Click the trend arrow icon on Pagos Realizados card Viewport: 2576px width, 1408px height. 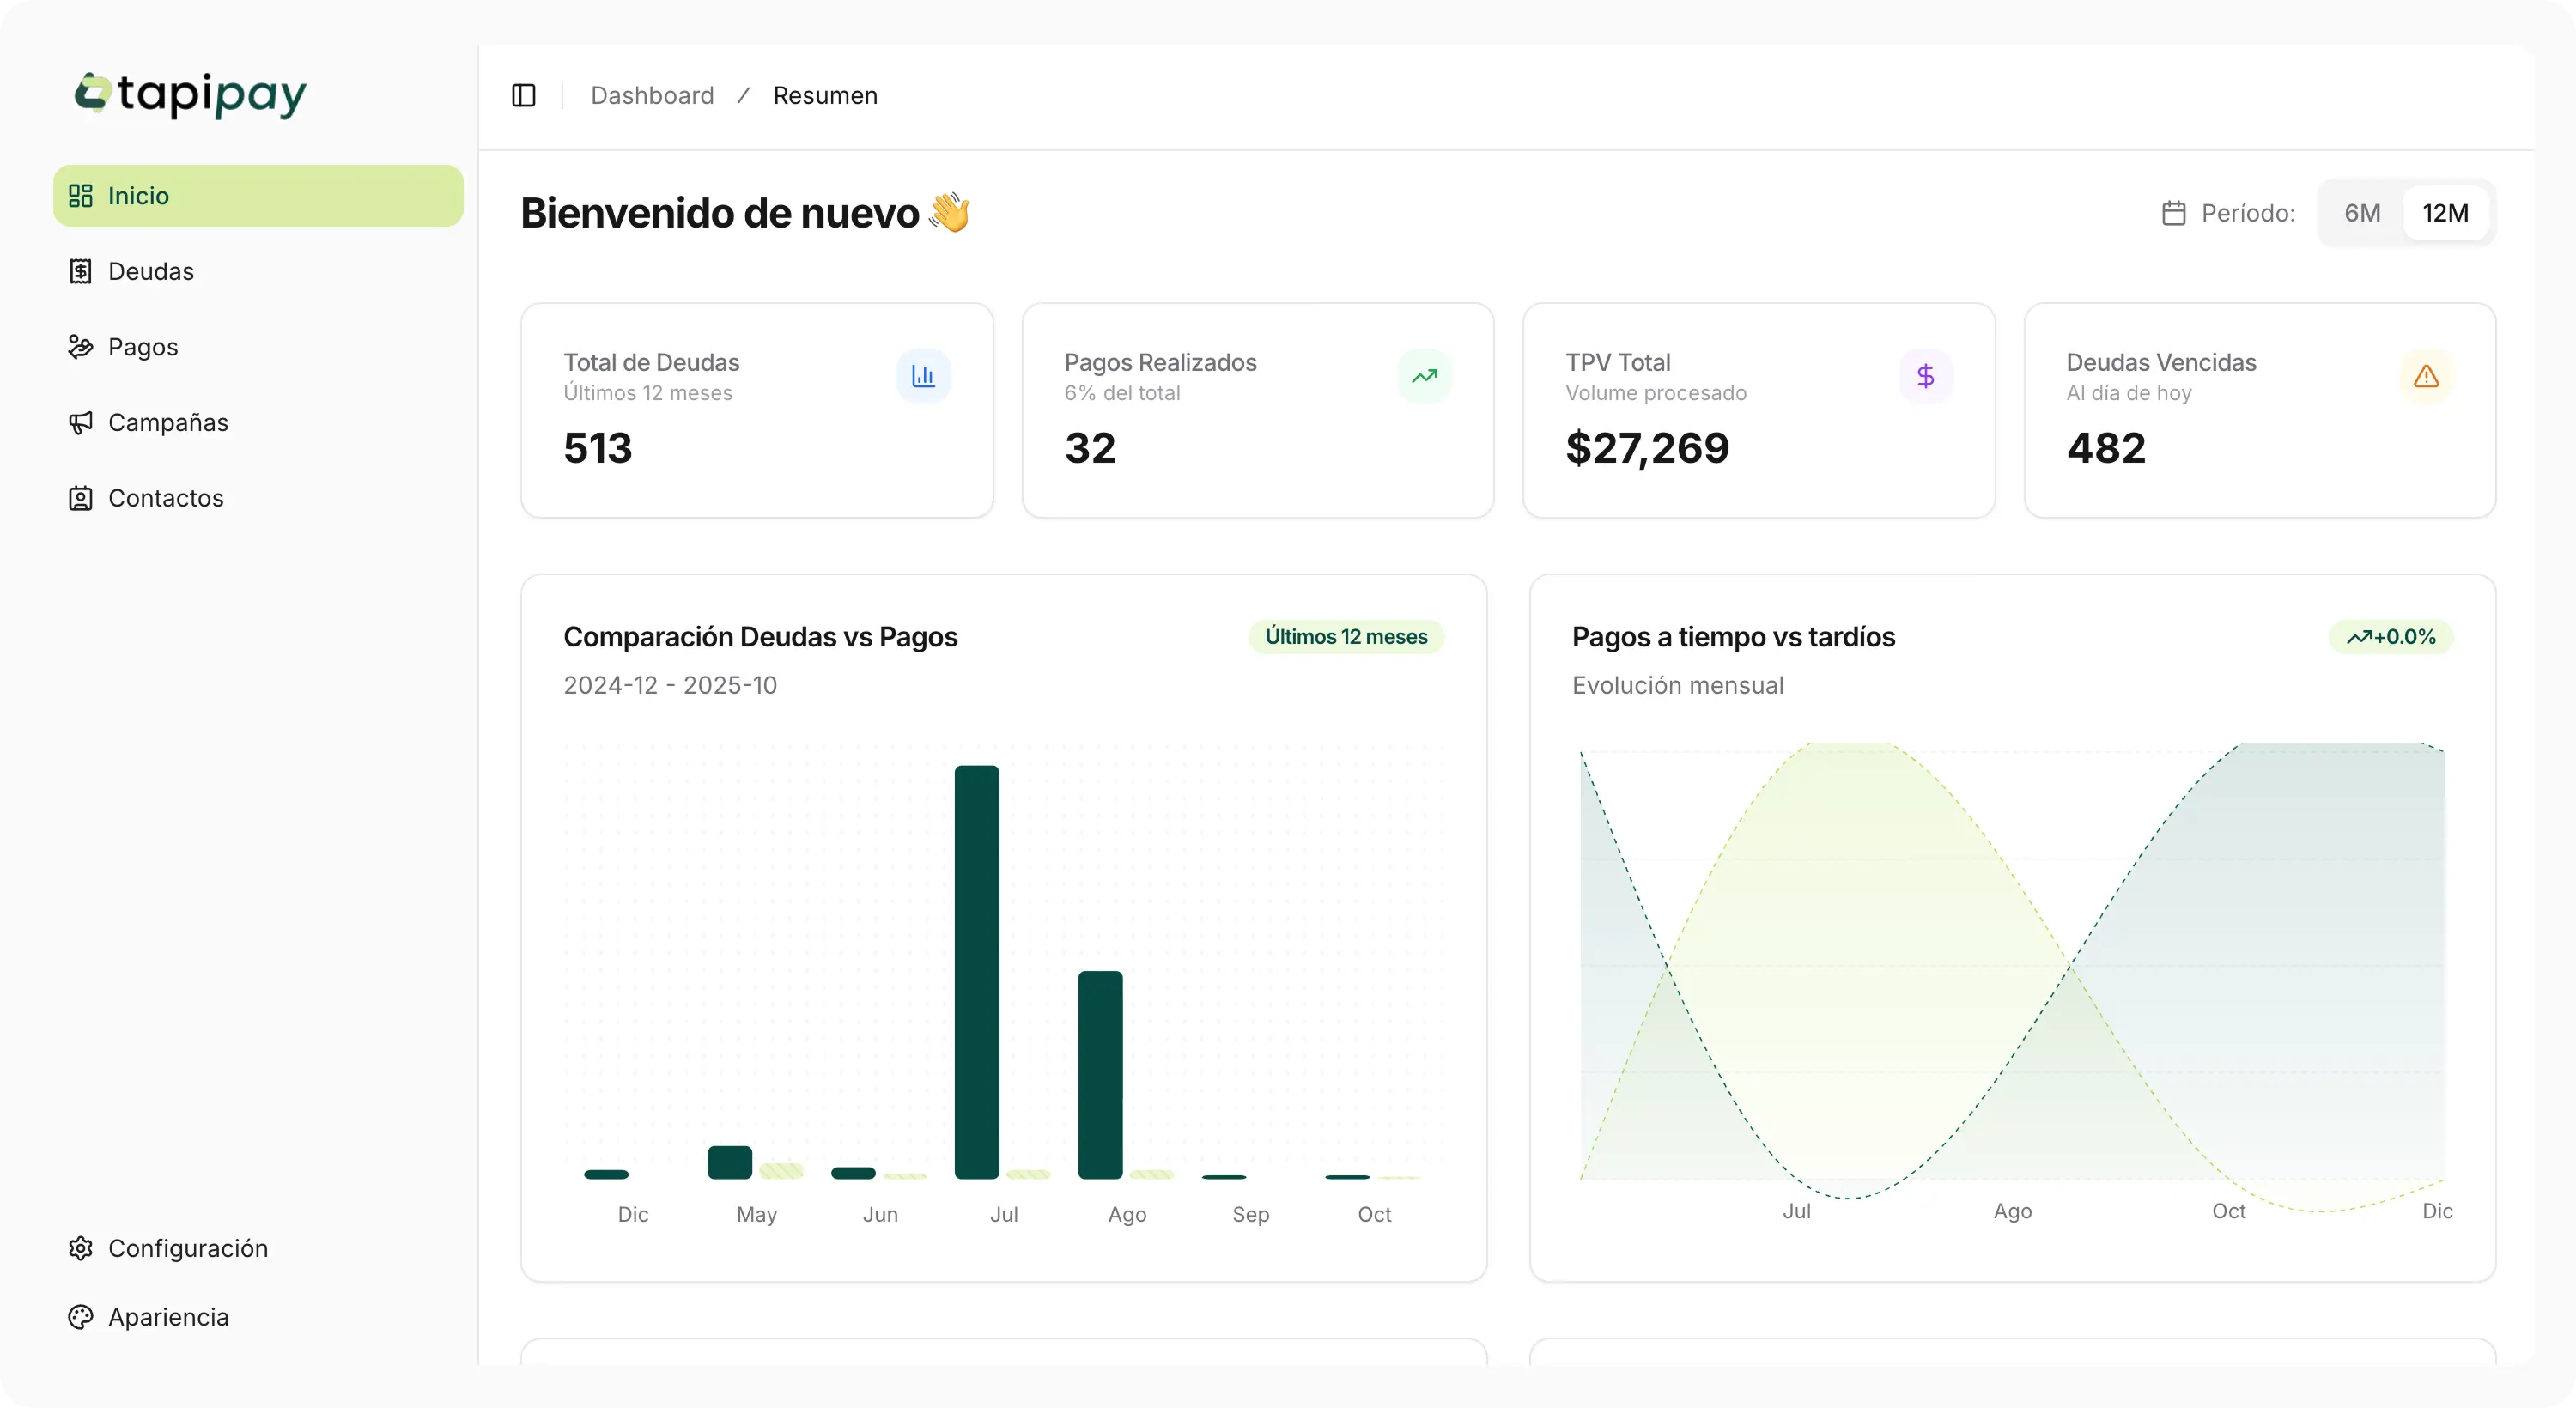click(x=1424, y=376)
